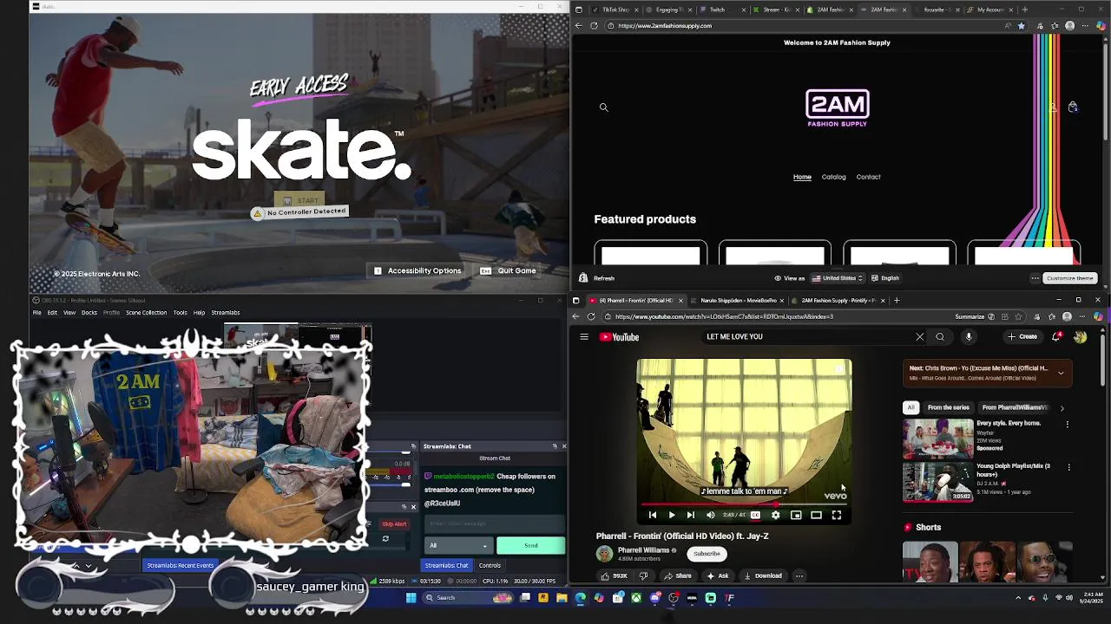This screenshot has width=1111, height=624.
Task: Open the shopping cart on 2AM site
Action: 1073,107
